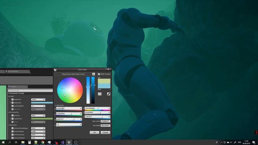Open Calculator from the taskbar
Screen dimensions: 258x145
pos(29,142)
